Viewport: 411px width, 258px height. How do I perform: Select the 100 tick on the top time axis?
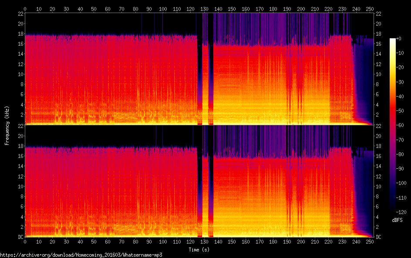point(162,9)
